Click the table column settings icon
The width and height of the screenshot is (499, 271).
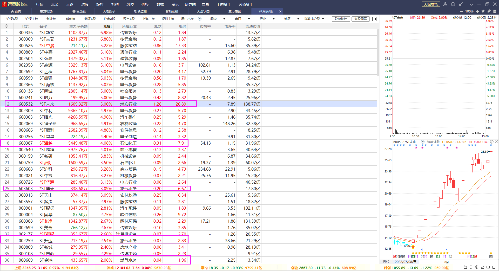coord(6,26)
